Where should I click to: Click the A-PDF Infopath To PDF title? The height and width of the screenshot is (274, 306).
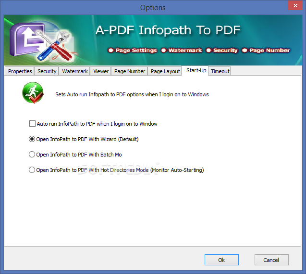(x=168, y=30)
